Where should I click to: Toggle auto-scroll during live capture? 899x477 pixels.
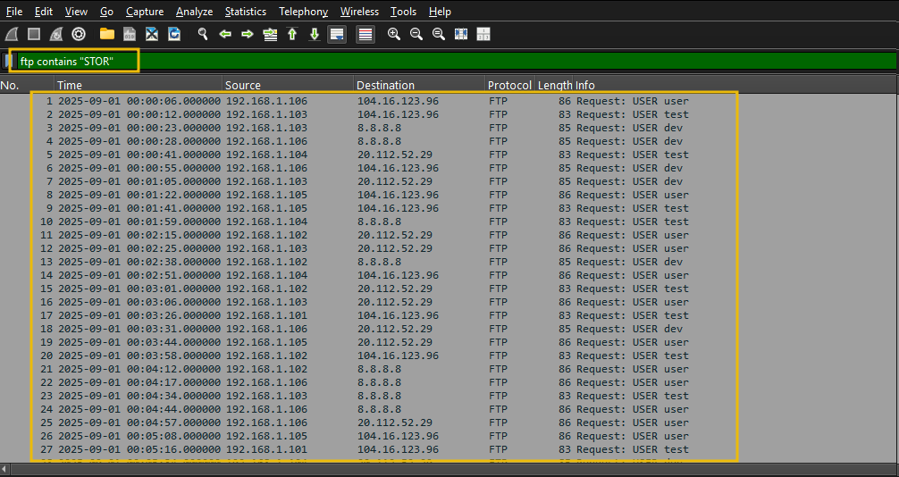(x=337, y=35)
